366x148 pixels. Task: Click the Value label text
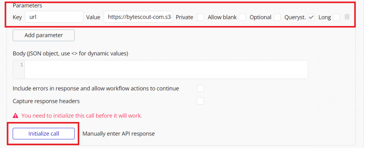tap(93, 17)
